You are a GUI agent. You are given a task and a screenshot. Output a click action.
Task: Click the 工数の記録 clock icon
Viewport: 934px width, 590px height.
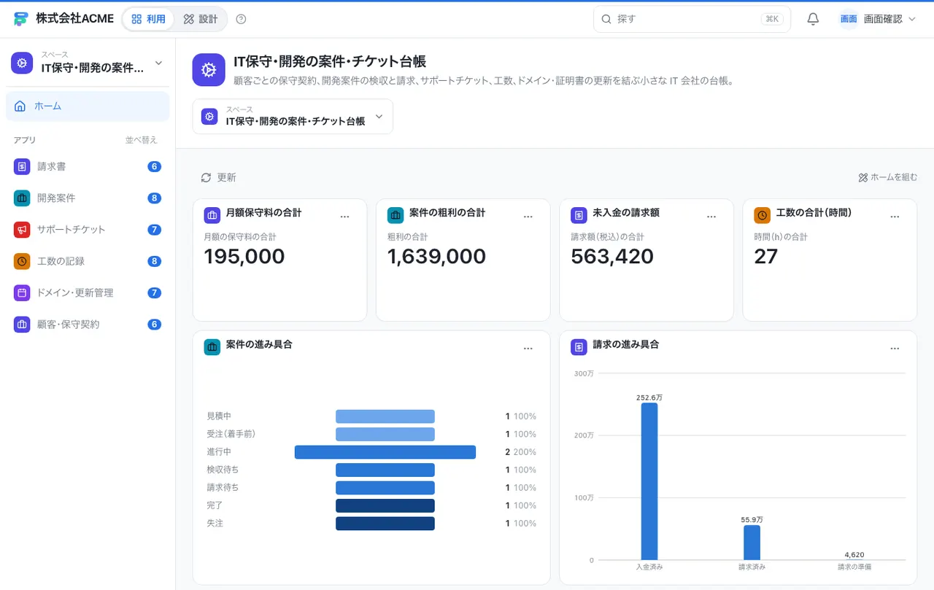click(x=22, y=261)
